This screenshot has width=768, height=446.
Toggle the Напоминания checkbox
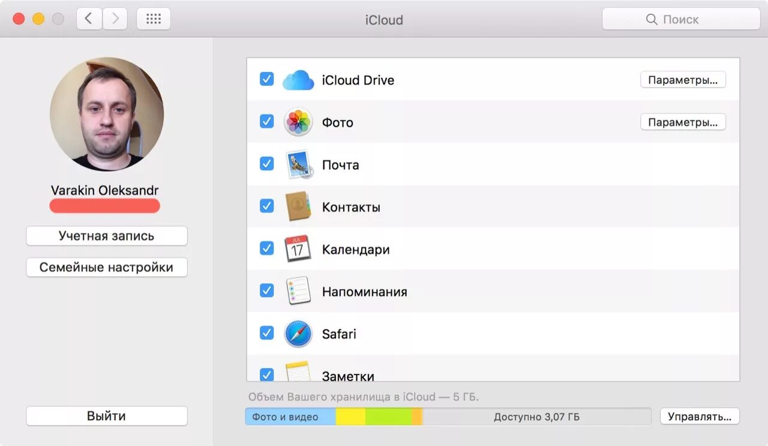point(267,291)
